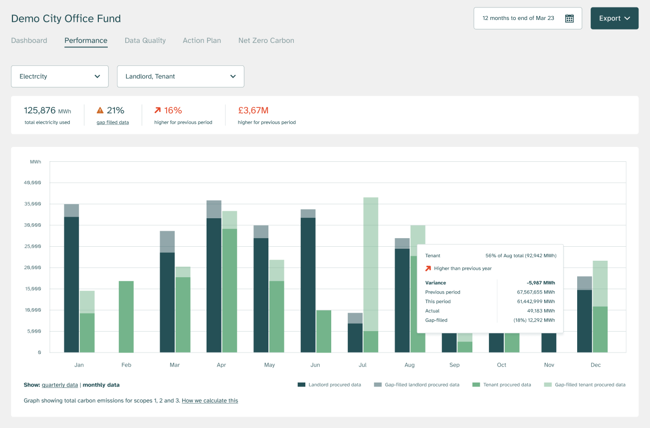Switch to the Dashboard tab
Screen dimensions: 650x428
pos(29,40)
